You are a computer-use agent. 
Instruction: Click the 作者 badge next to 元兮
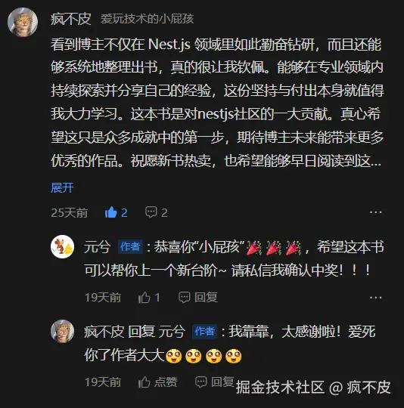pos(130,246)
